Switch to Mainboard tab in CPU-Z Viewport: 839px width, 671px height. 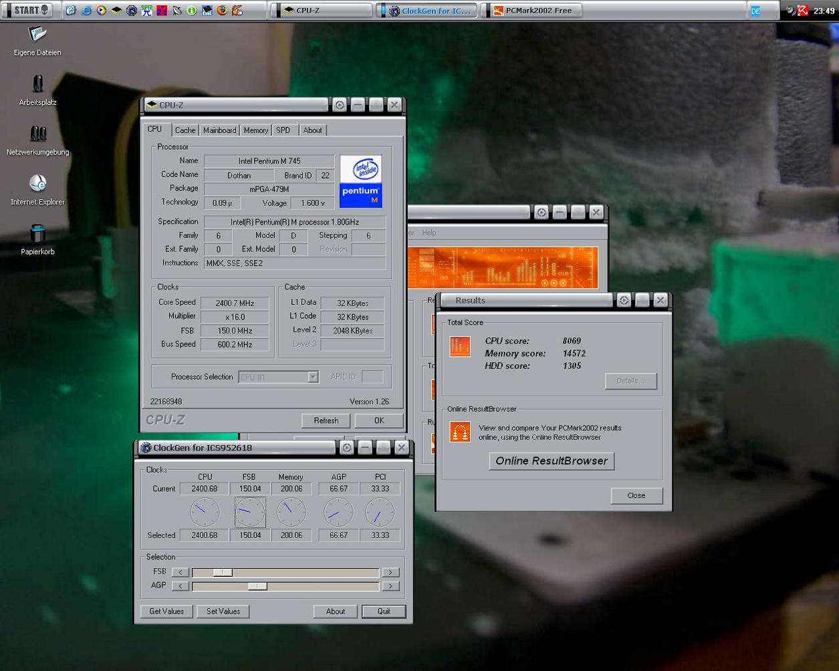pos(219,130)
